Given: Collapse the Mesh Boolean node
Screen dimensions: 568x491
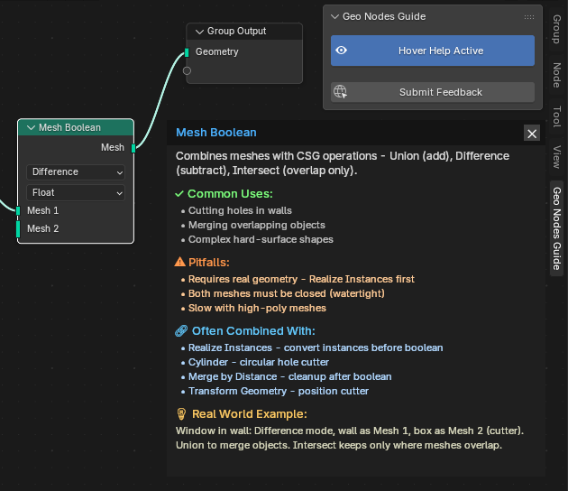Looking at the screenshot, I should click(31, 127).
